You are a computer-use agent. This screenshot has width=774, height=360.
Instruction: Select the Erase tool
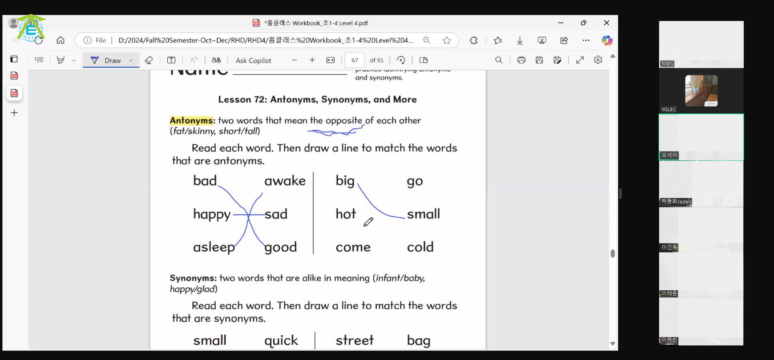tap(149, 60)
